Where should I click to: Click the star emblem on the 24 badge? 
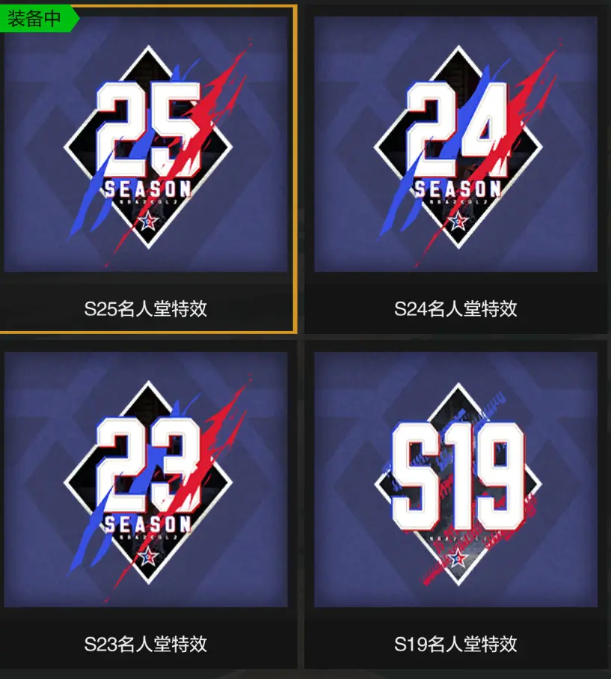(458, 222)
